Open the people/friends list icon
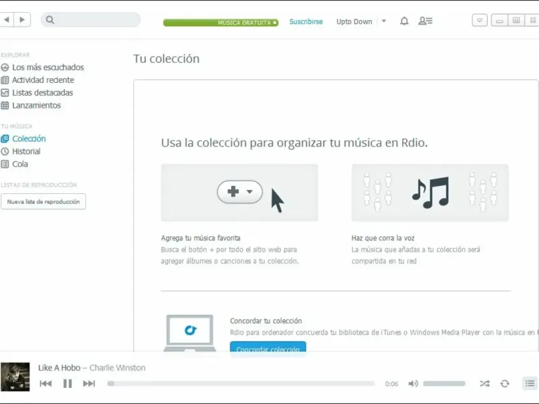This screenshot has width=539, height=404. (x=425, y=22)
